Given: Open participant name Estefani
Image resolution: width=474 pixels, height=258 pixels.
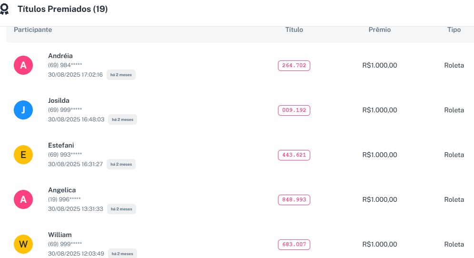Looking at the screenshot, I should tap(61, 145).
